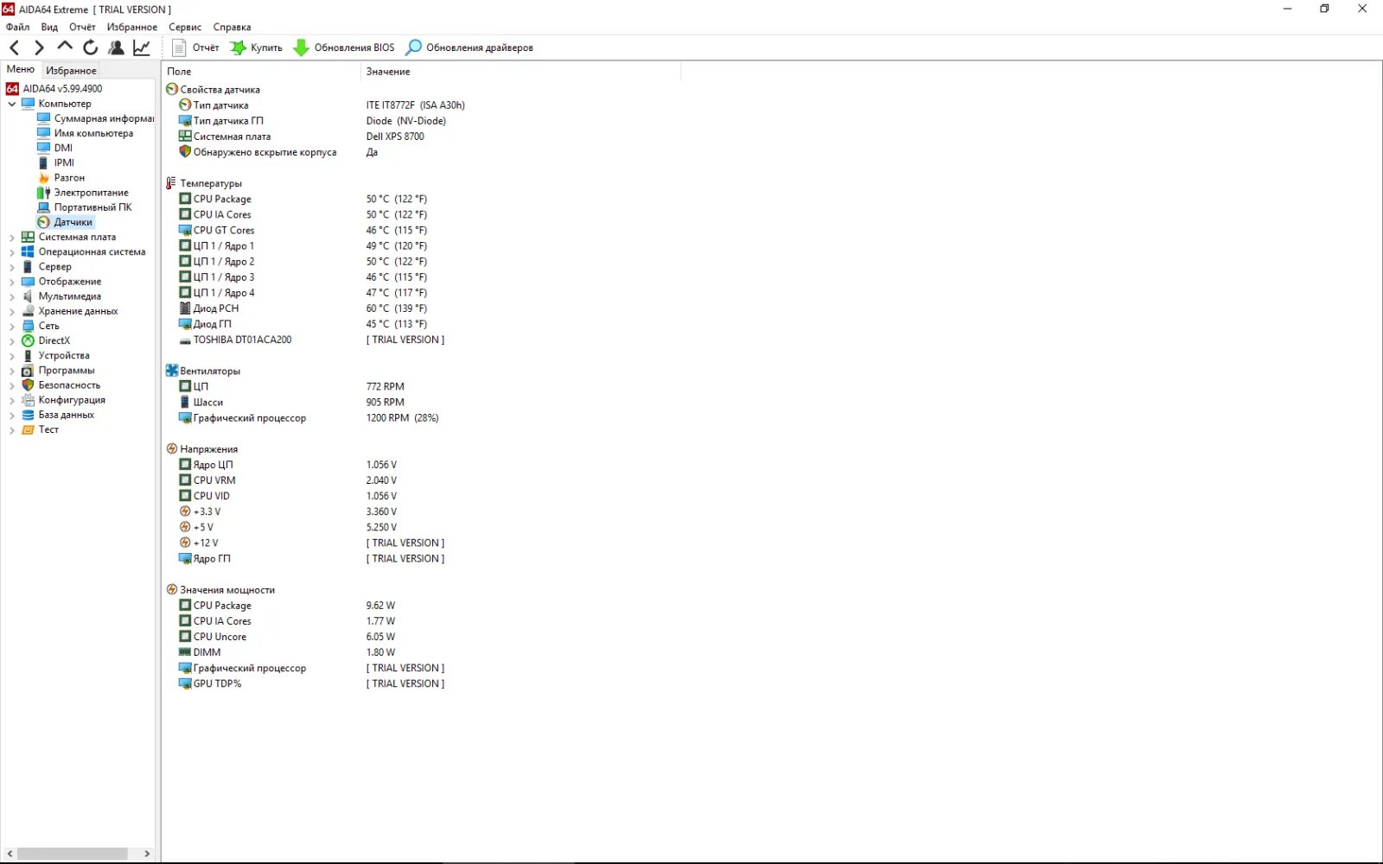Expand the Сеть tree node
This screenshot has width=1383, height=864.
coord(12,326)
